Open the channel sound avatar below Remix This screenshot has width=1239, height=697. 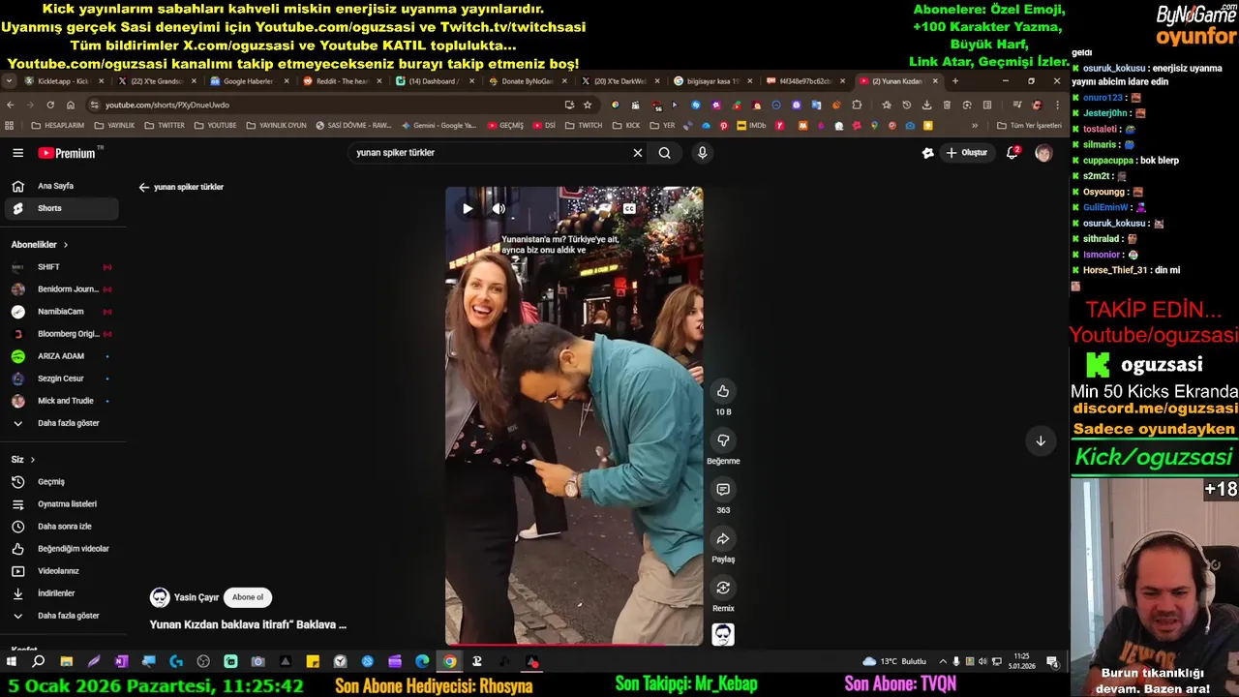click(723, 634)
